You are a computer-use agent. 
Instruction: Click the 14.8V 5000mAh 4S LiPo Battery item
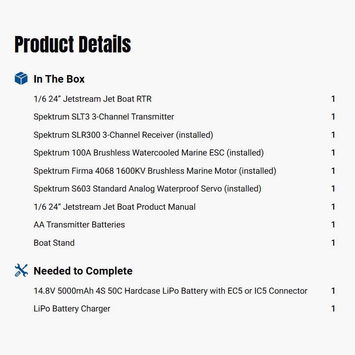(170, 291)
